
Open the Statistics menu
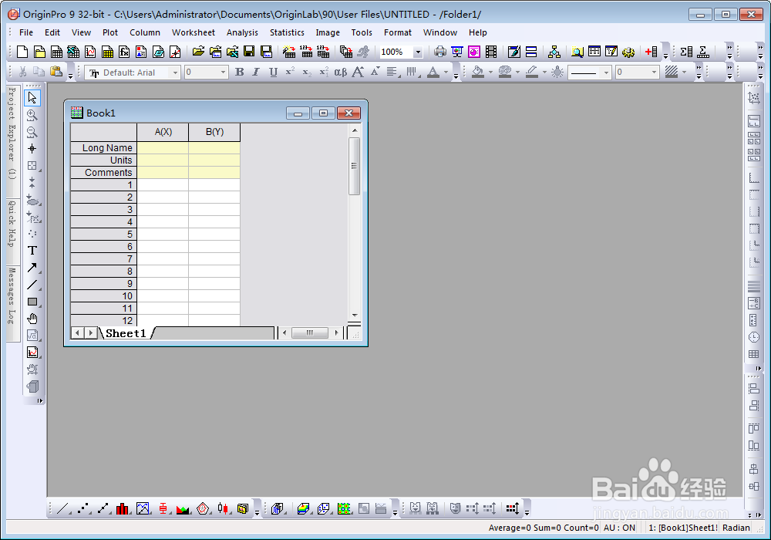coord(287,32)
